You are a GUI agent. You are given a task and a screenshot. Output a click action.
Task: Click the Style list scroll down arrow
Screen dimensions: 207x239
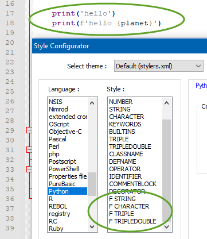[166, 227]
